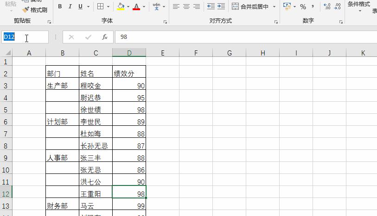The image size is (377, 216).
Task: Click 格式刷 format painter
Action: (35, 10)
